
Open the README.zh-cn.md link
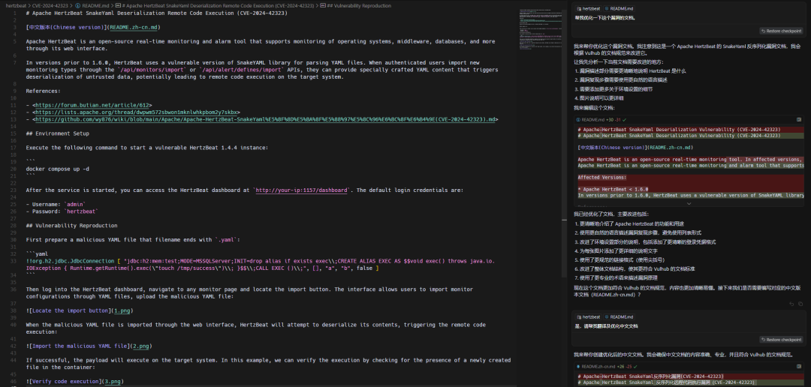(x=133, y=27)
